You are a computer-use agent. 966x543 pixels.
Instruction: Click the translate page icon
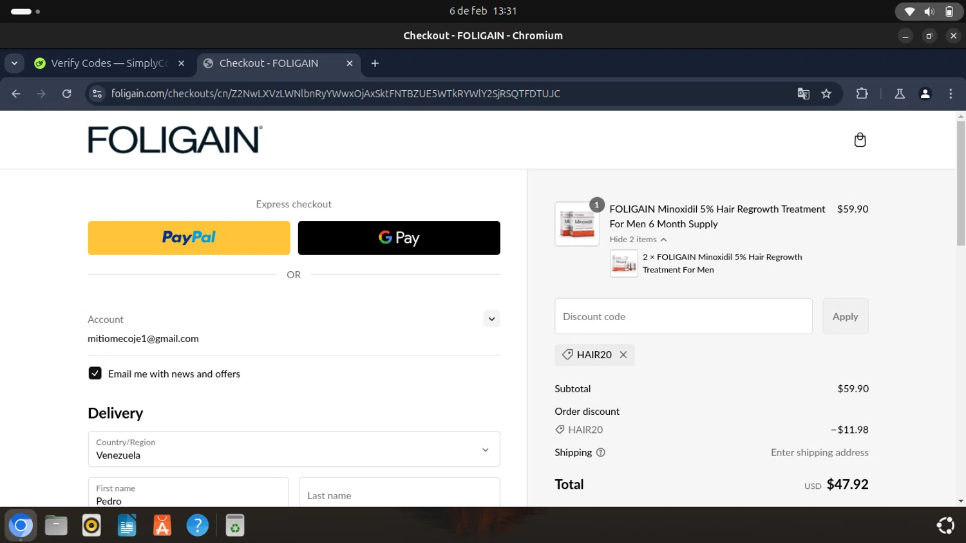pos(803,93)
